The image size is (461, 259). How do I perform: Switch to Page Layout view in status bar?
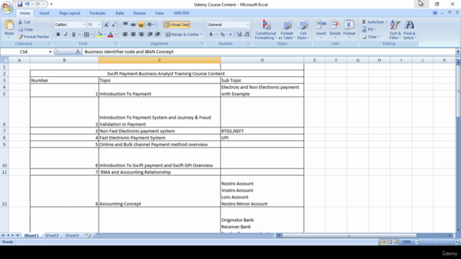[x=390, y=242]
